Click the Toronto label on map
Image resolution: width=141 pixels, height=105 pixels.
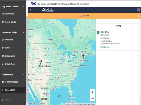(x=73, y=56)
